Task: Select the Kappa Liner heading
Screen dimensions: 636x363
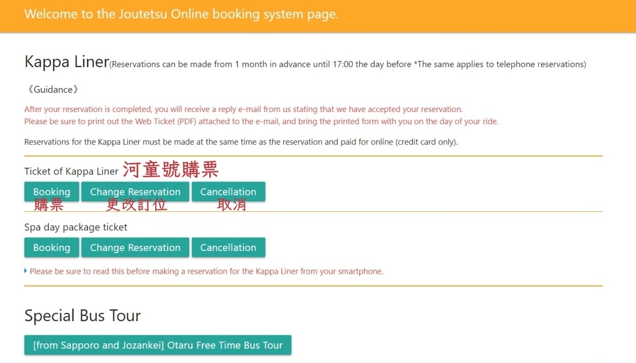Action: tap(67, 62)
